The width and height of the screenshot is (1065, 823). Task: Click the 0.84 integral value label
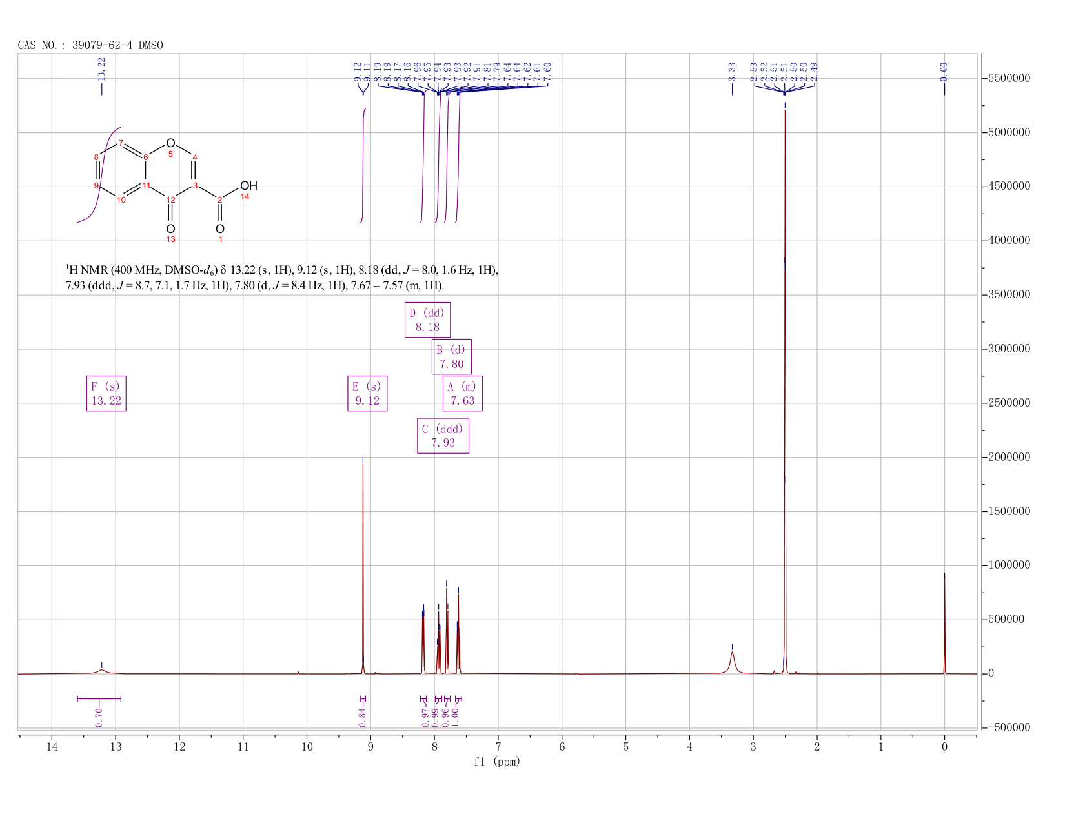pyautogui.click(x=362, y=717)
